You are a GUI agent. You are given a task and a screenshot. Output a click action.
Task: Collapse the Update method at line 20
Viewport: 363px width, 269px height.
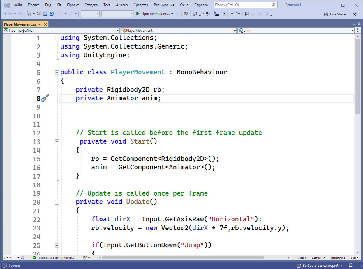57,202
